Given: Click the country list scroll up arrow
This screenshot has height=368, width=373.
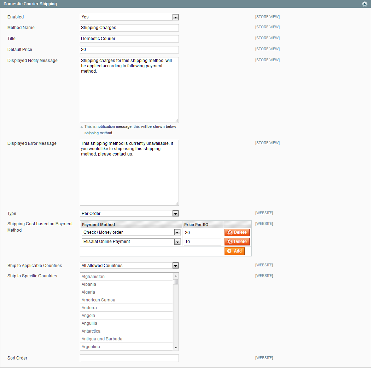Looking at the screenshot, I should [176, 276].
